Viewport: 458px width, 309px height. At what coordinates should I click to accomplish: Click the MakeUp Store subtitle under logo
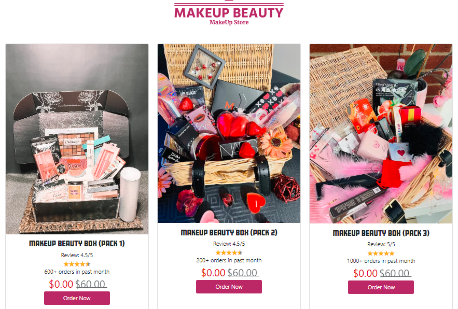[x=229, y=22]
